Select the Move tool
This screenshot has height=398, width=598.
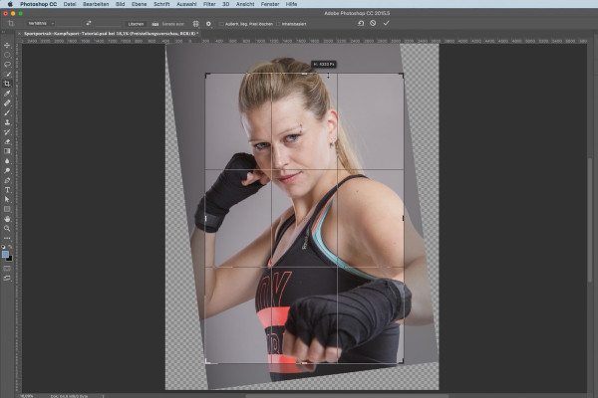pyautogui.click(x=7, y=46)
